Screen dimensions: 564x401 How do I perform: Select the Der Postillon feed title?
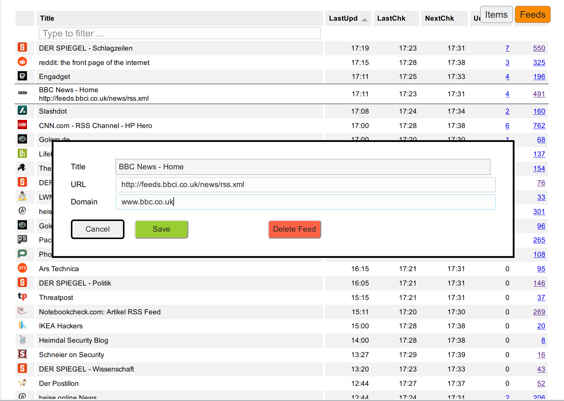coord(59,384)
